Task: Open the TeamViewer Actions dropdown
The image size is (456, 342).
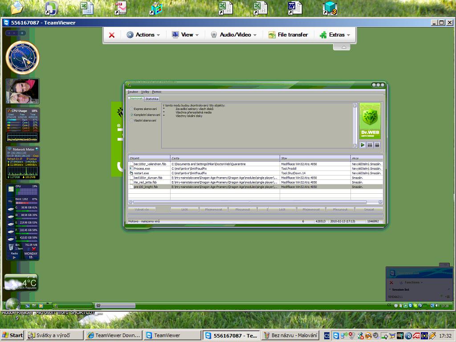Action: pos(143,35)
